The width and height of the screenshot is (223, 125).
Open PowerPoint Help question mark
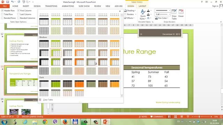(x=202, y=2)
